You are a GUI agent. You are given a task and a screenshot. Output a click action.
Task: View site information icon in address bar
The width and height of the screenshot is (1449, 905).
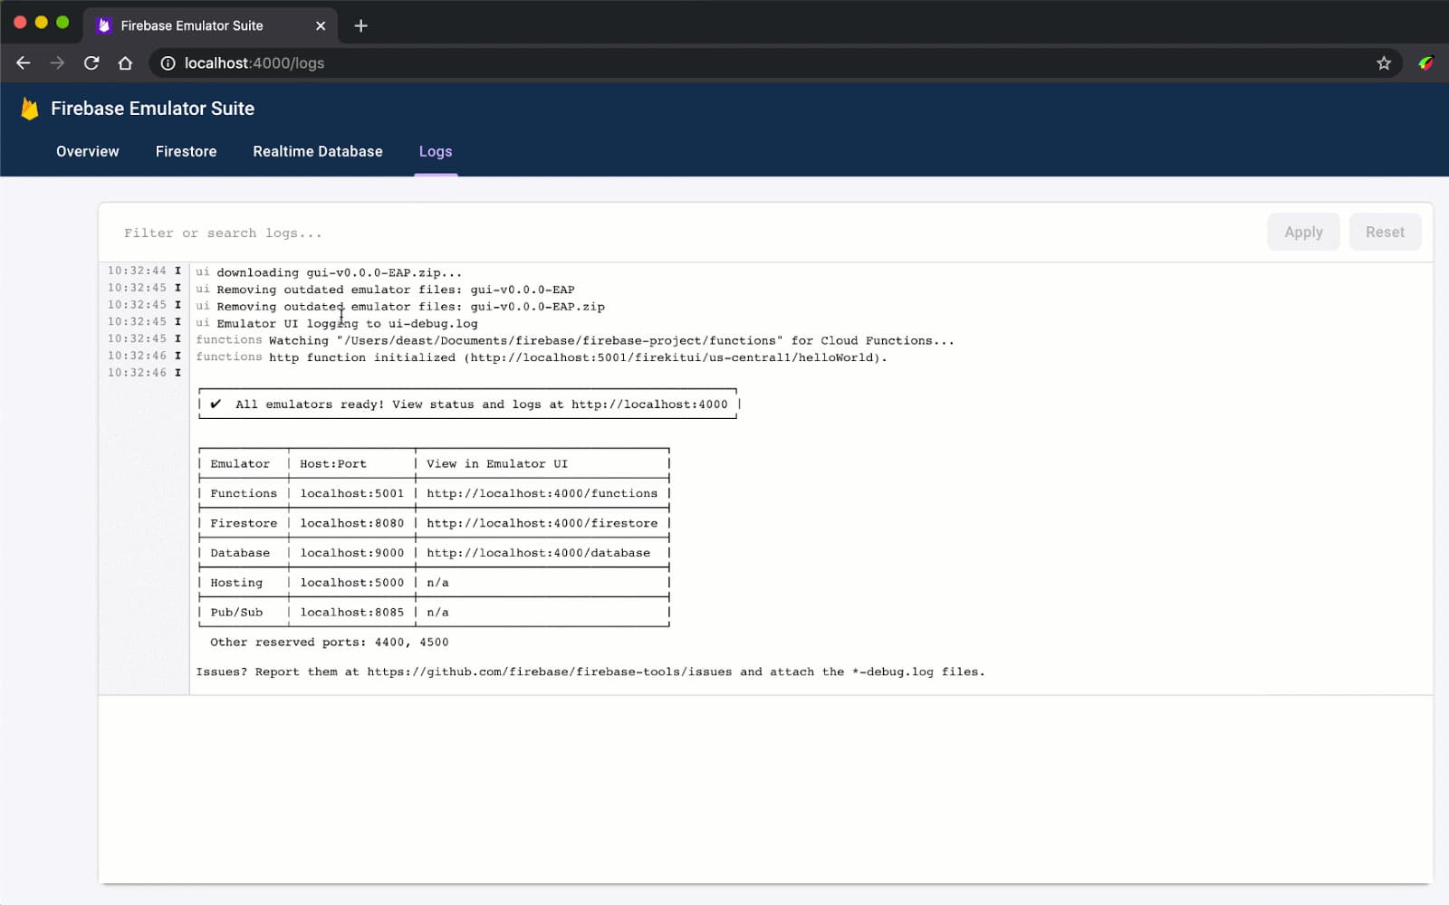click(x=168, y=63)
